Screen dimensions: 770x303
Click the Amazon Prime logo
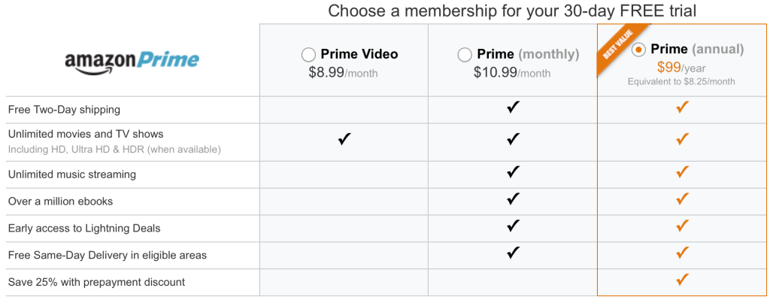click(132, 61)
